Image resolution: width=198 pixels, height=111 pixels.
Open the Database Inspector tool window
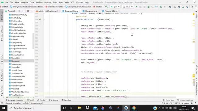click(15, 100)
